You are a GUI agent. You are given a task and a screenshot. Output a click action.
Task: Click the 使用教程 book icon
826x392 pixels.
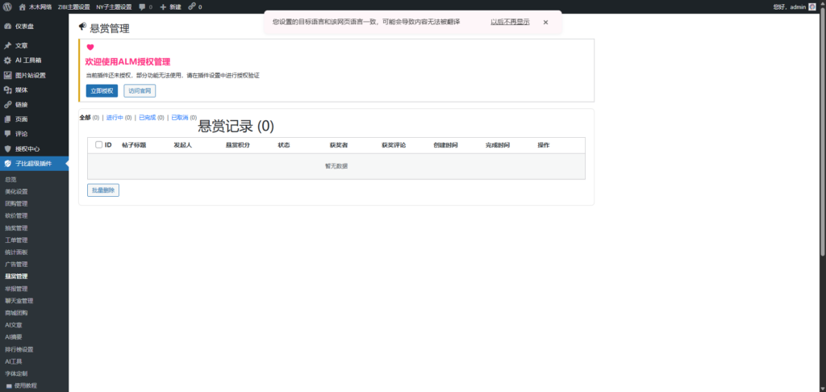click(x=8, y=386)
